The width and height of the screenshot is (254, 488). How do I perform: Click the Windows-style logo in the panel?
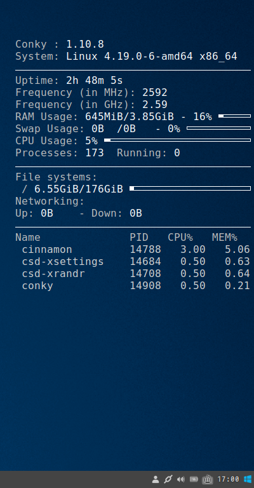click(248, 479)
